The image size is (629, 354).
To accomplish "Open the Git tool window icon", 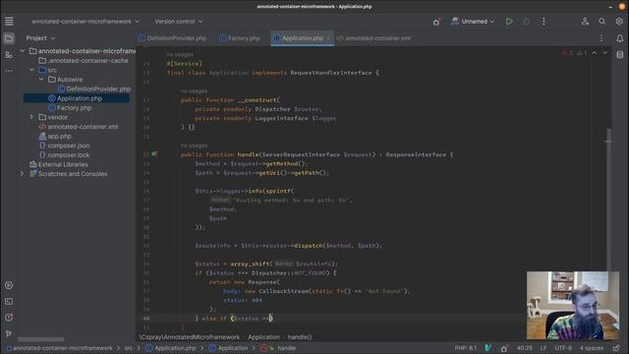I will [x=9, y=333].
